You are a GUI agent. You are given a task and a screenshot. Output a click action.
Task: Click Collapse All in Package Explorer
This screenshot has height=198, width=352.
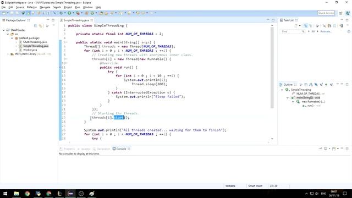click(x=35, y=26)
